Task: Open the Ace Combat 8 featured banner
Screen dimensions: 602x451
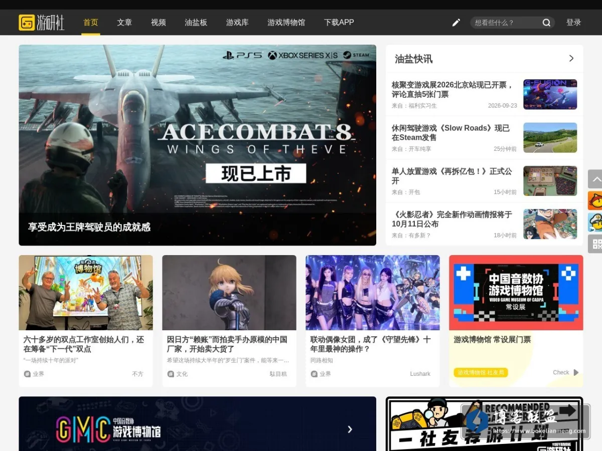Action: (x=197, y=145)
